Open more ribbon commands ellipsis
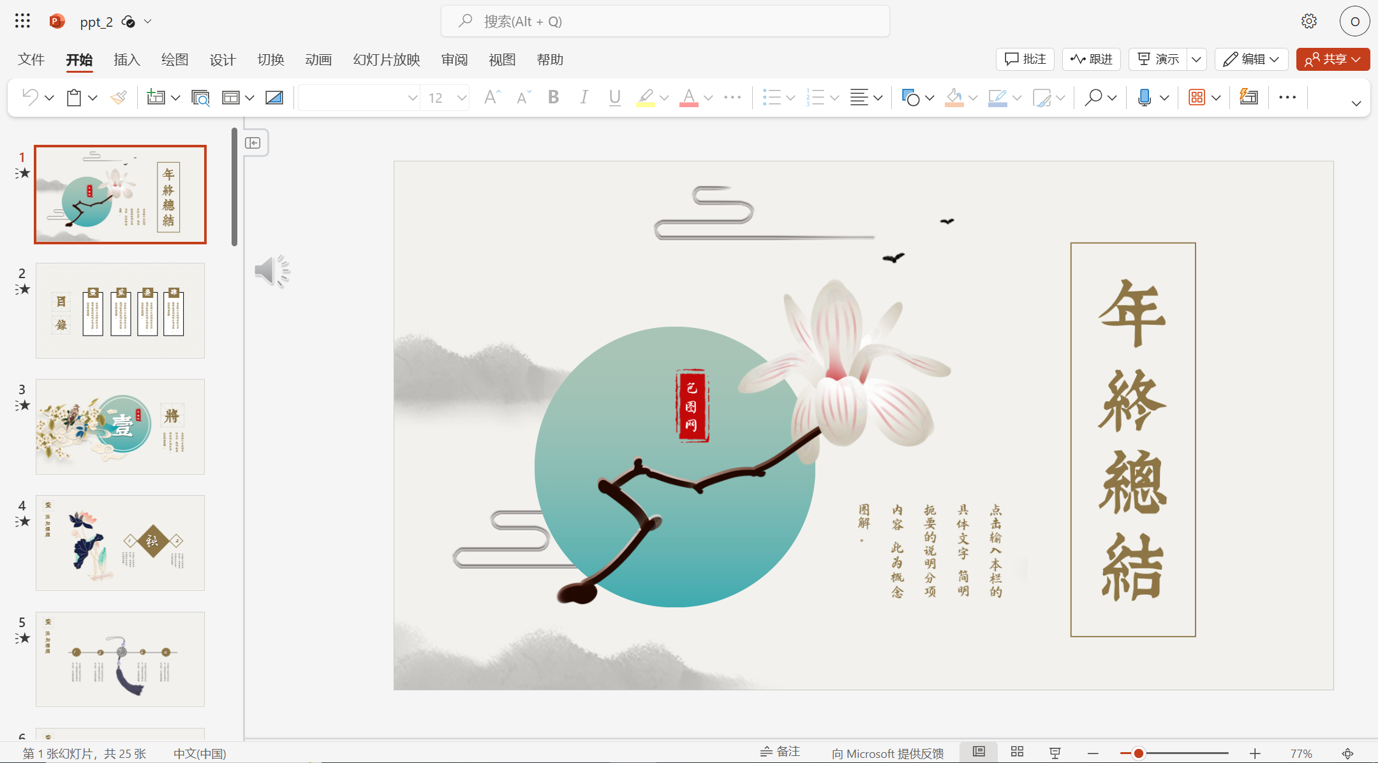1378x763 pixels. (x=1287, y=97)
